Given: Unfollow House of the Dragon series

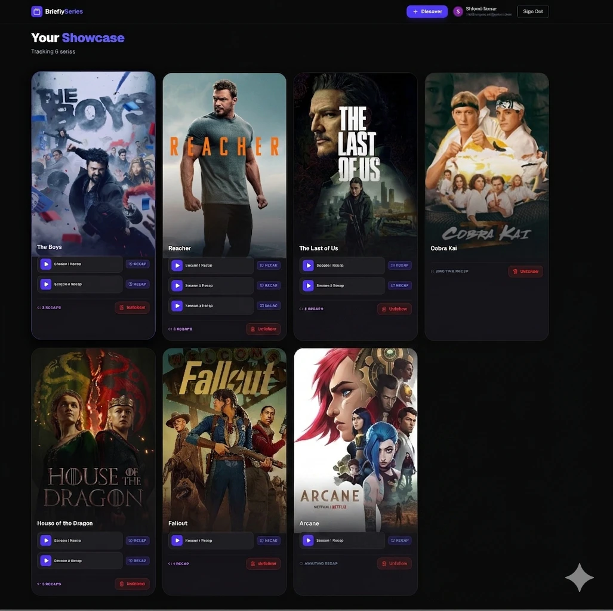Looking at the screenshot, I should coord(132,584).
